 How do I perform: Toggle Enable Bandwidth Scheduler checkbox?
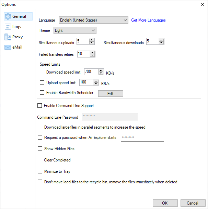[42, 93]
